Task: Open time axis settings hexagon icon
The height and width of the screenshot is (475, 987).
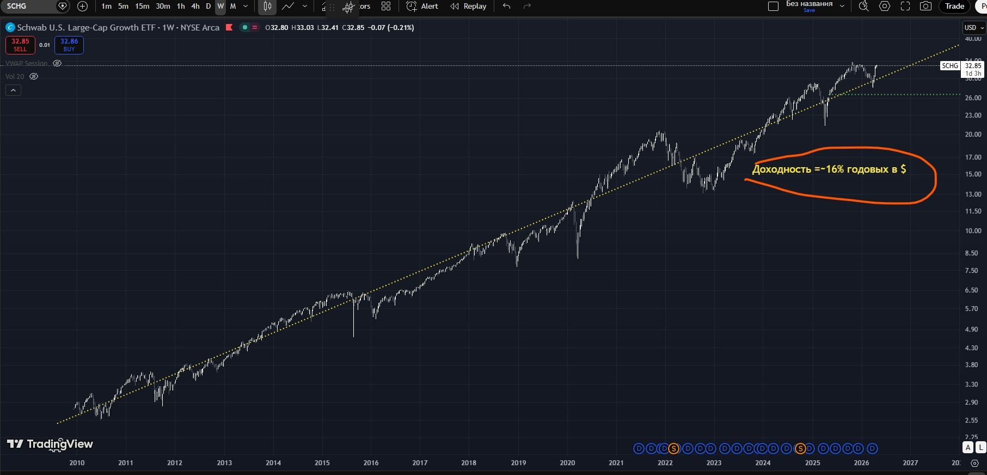Action: (x=974, y=463)
